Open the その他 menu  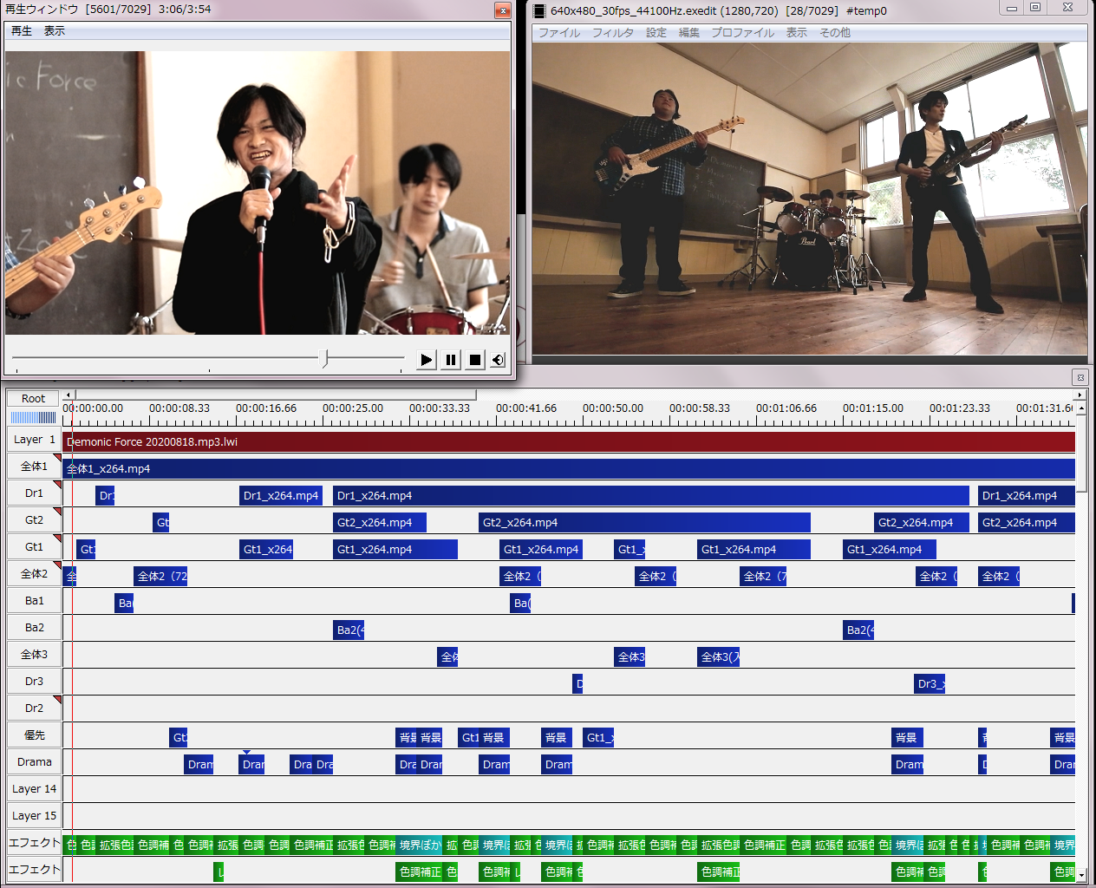click(x=834, y=33)
